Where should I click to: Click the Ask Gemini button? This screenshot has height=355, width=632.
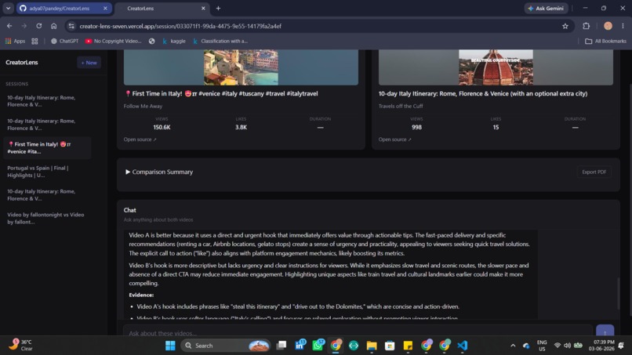click(x=546, y=8)
